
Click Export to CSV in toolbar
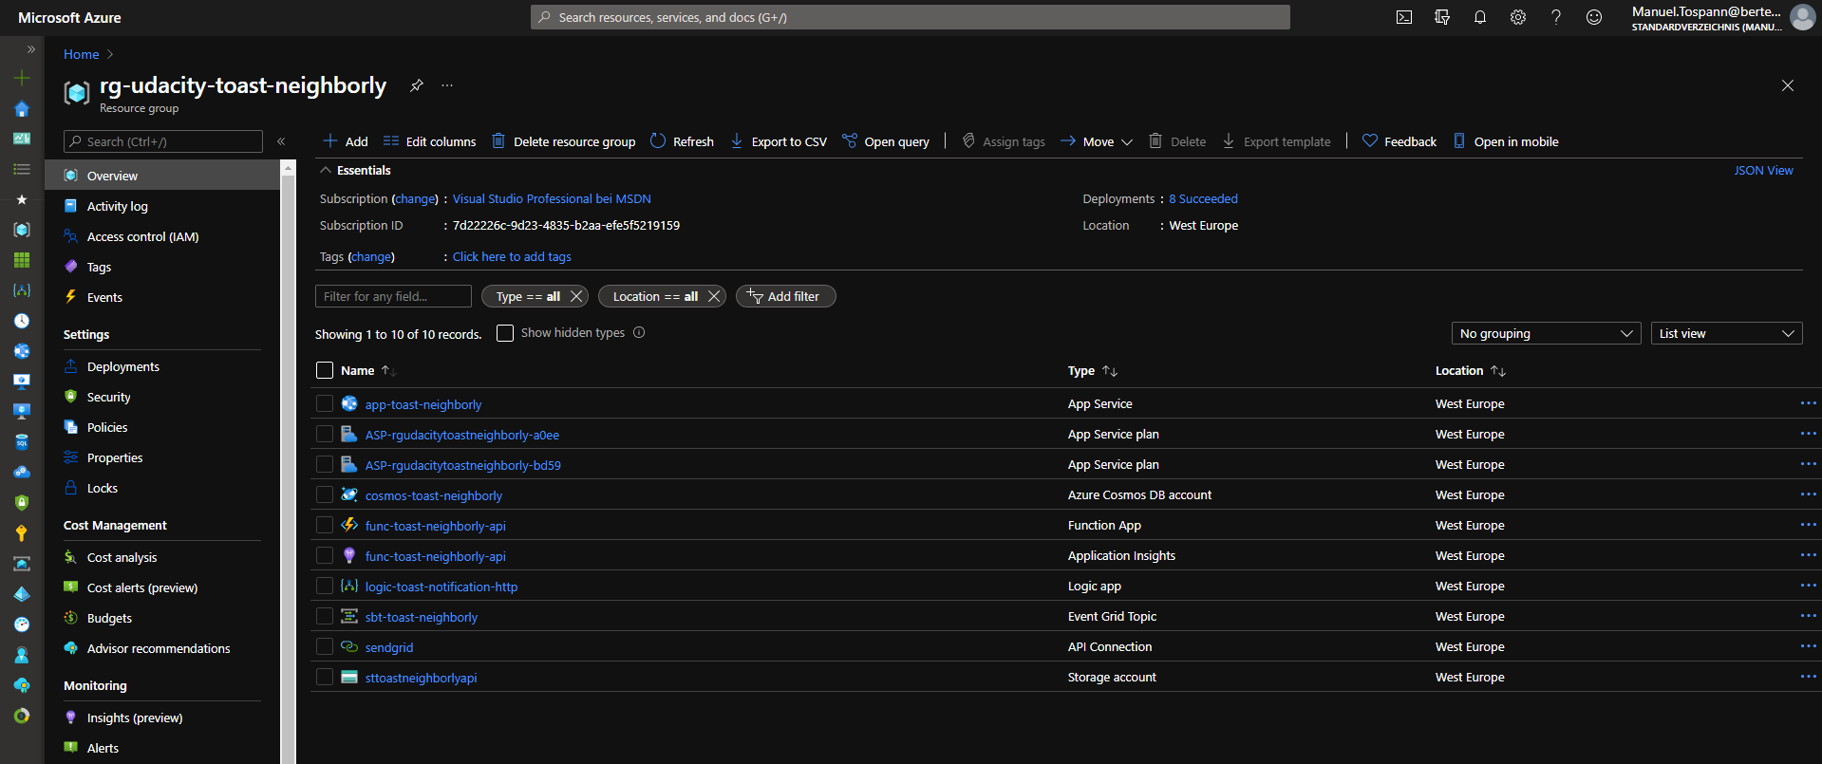(x=779, y=141)
